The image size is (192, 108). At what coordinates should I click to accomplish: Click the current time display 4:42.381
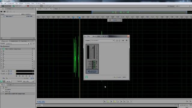coord(41,102)
